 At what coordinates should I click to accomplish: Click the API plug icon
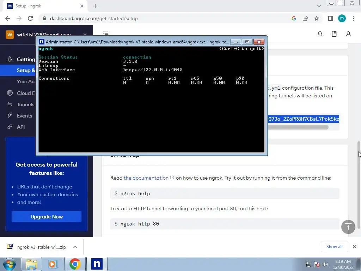tap(10, 127)
